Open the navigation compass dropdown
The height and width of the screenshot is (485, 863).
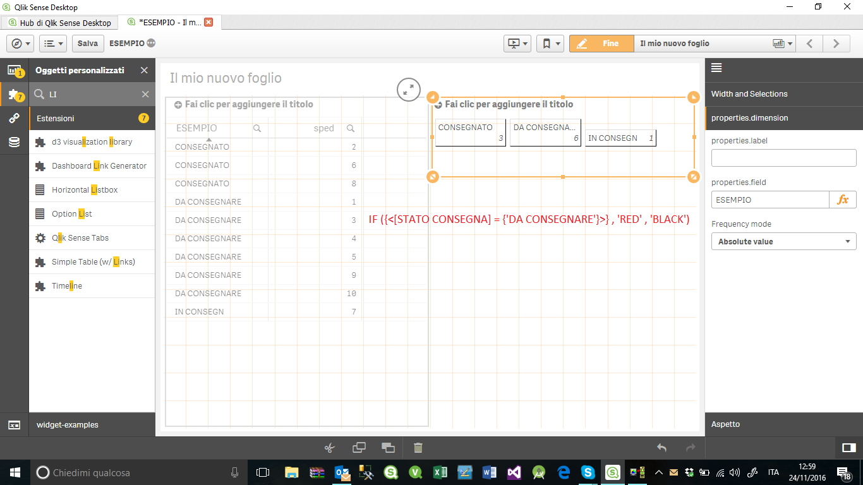coord(20,43)
